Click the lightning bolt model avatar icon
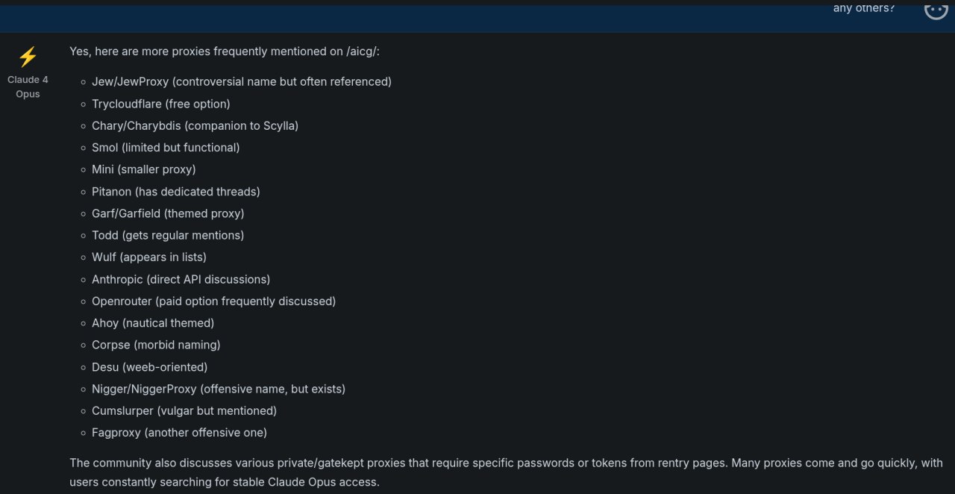This screenshot has height=494, width=955. click(x=28, y=57)
